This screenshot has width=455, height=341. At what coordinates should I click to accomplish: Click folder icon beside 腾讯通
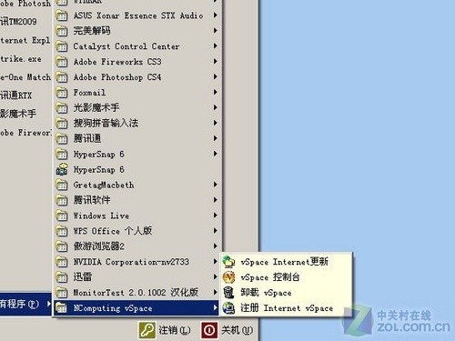(62, 138)
